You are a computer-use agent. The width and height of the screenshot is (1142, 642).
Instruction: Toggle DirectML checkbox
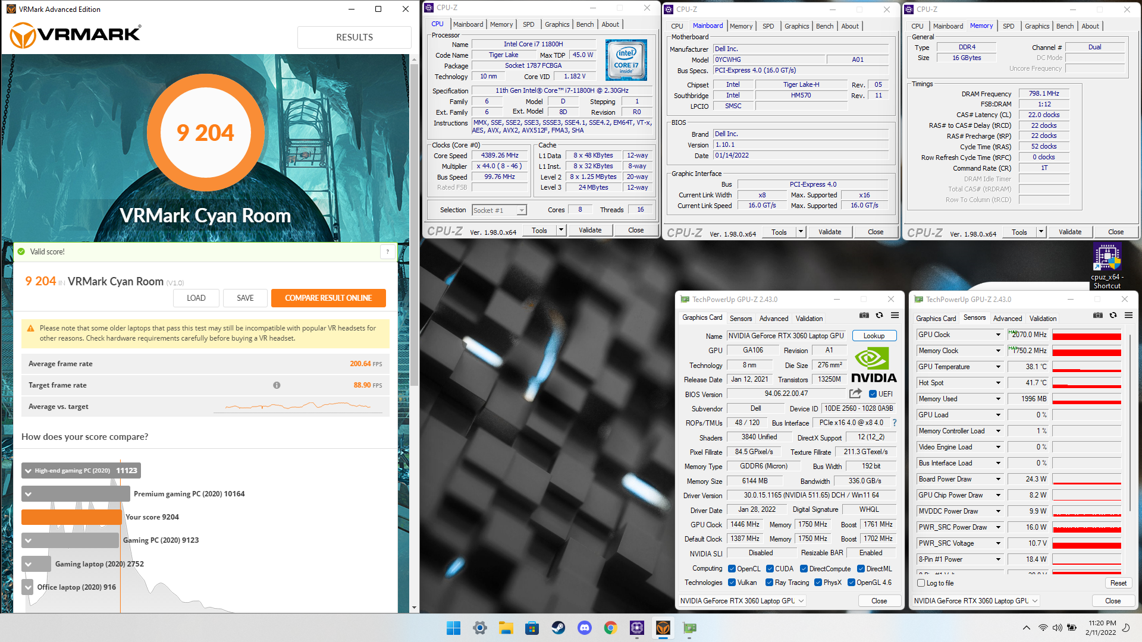point(861,569)
